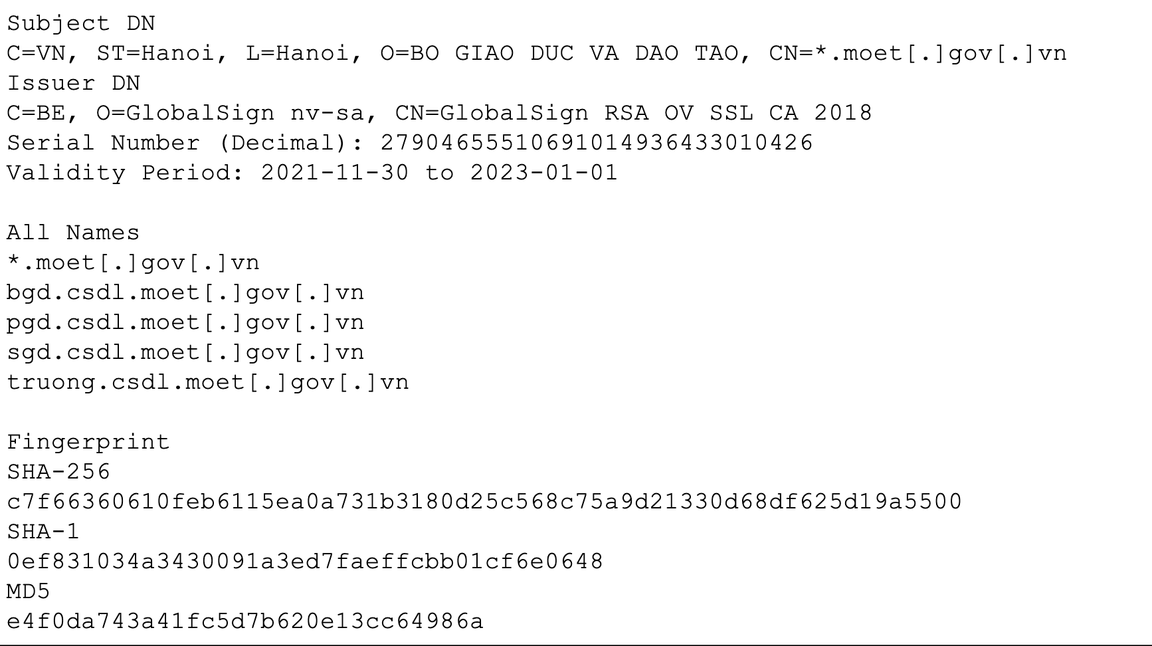Click the truong.csdl.moet[.]gov[.]vn name
The image size is (1152, 646).
coord(208,383)
